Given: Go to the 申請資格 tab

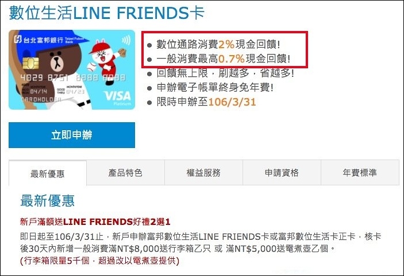Looking at the screenshot, I should (x=282, y=172).
